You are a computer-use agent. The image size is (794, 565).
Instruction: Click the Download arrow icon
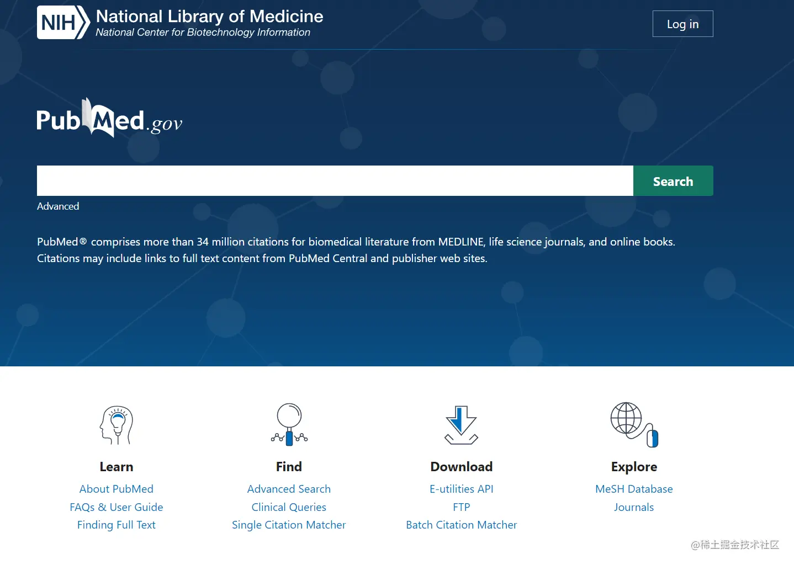(461, 425)
